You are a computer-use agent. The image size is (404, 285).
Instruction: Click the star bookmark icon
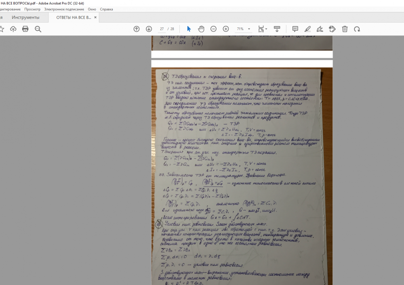tap(2, 29)
